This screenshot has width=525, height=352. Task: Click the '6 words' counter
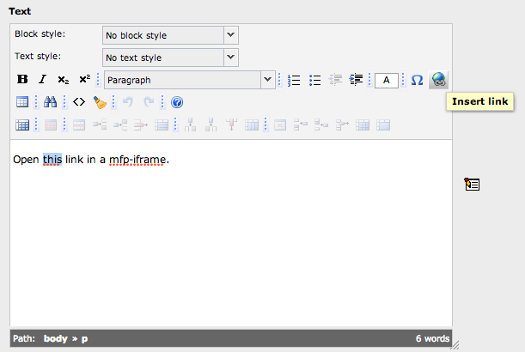click(x=432, y=338)
